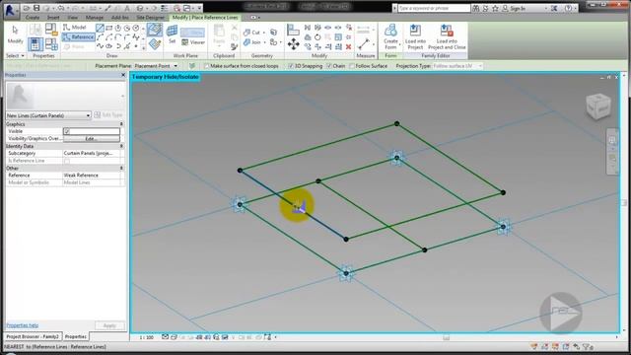
Task: Click the Temporary Hide/Isolate label
Action: click(x=165, y=77)
